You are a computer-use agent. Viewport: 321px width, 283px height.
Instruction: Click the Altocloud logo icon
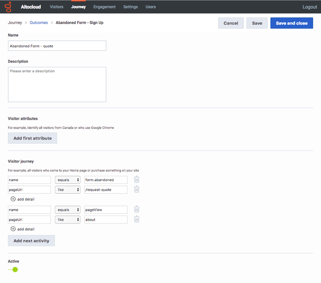tap(8, 7)
